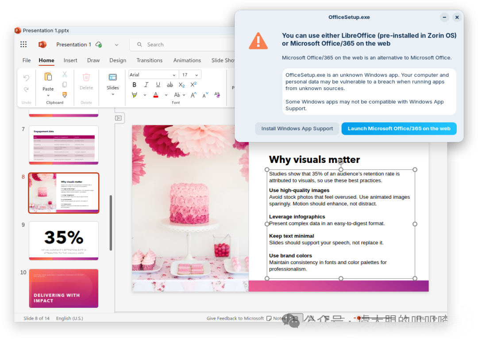Apply superscript formatting
Viewport: 478px width, 340px height.
point(193,84)
